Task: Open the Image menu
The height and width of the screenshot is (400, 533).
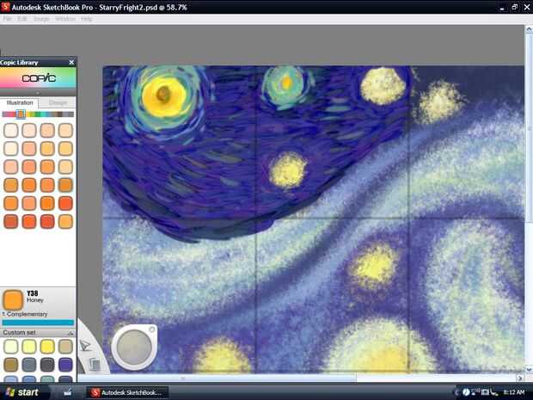Action: tap(41, 19)
